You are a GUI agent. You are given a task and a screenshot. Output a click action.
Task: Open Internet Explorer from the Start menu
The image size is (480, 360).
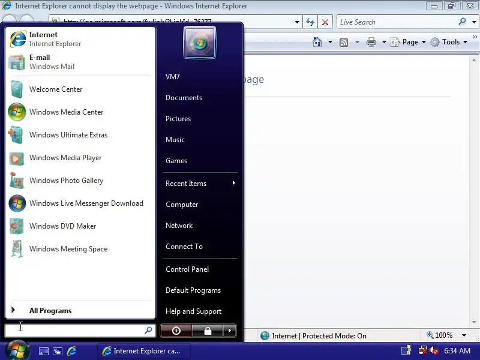click(80, 39)
